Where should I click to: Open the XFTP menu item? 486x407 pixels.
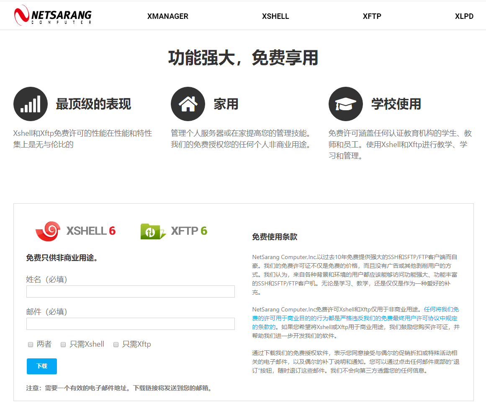372,16
